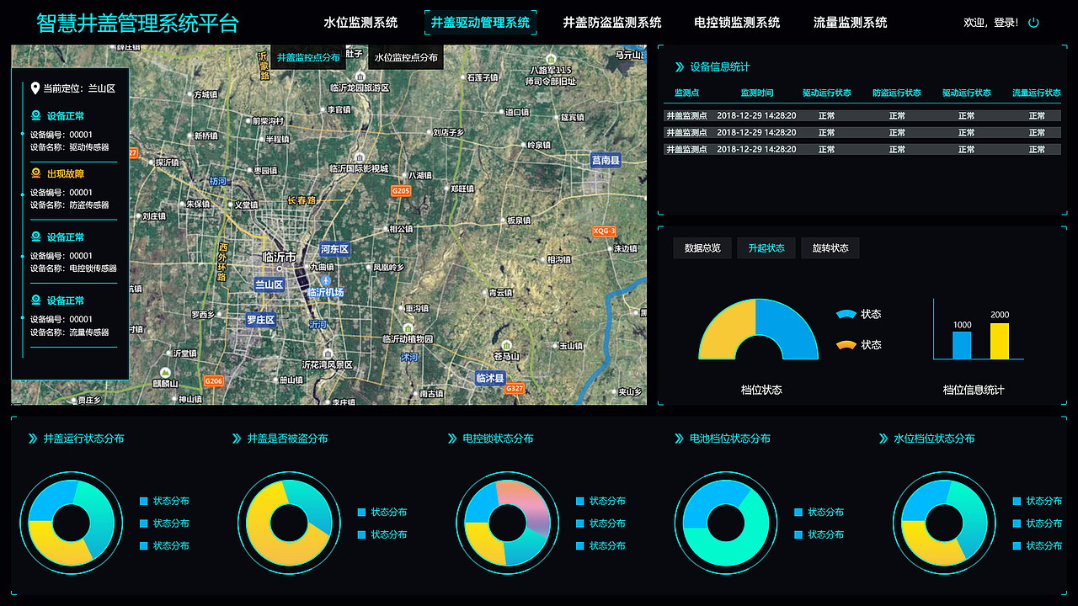This screenshot has height=606, width=1078.
Task: Click the 监测点 column header
Action: click(x=687, y=93)
